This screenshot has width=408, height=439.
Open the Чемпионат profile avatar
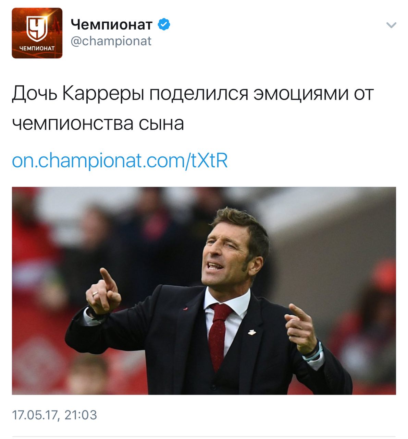click(37, 33)
